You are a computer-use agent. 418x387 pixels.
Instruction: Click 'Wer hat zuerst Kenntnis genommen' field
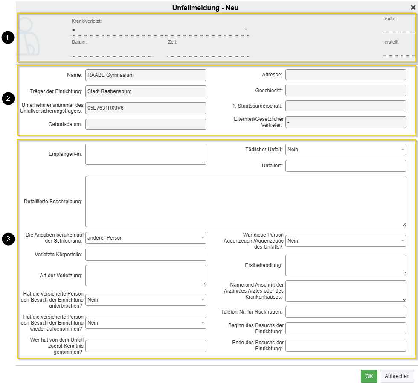[x=145, y=346]
